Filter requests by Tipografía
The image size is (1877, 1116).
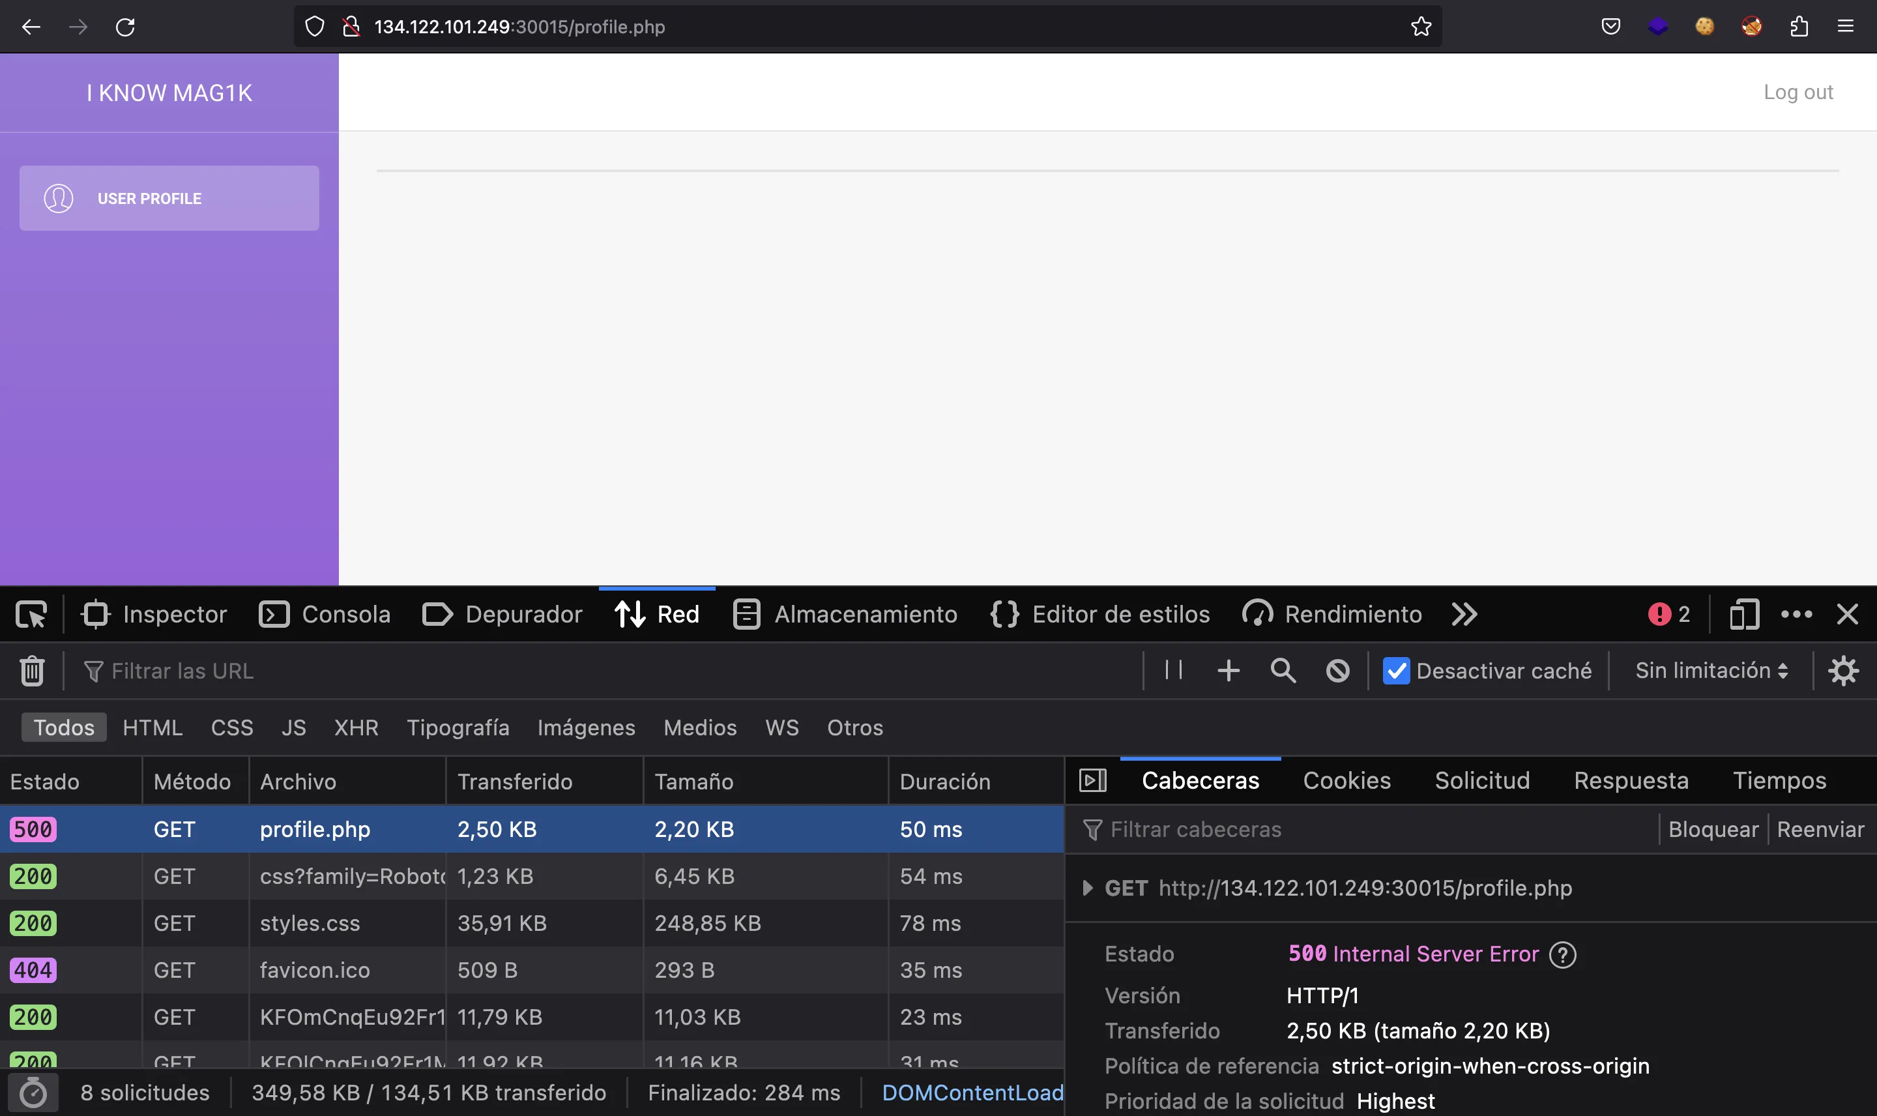click(x=458, y=727)
